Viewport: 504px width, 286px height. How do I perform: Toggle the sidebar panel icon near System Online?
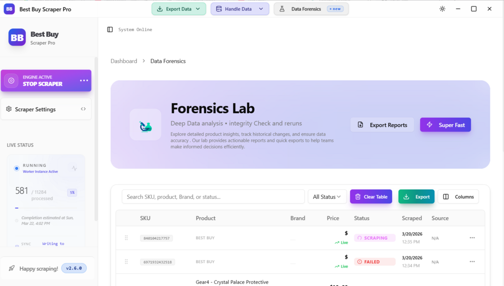[x=110, y=30]
